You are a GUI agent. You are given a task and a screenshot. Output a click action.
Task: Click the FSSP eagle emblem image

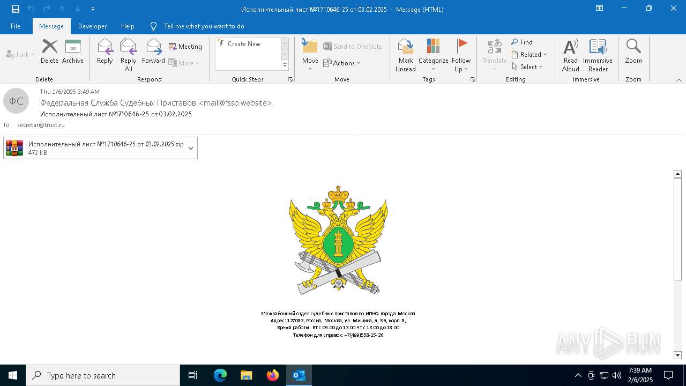(x=338, y=240)
